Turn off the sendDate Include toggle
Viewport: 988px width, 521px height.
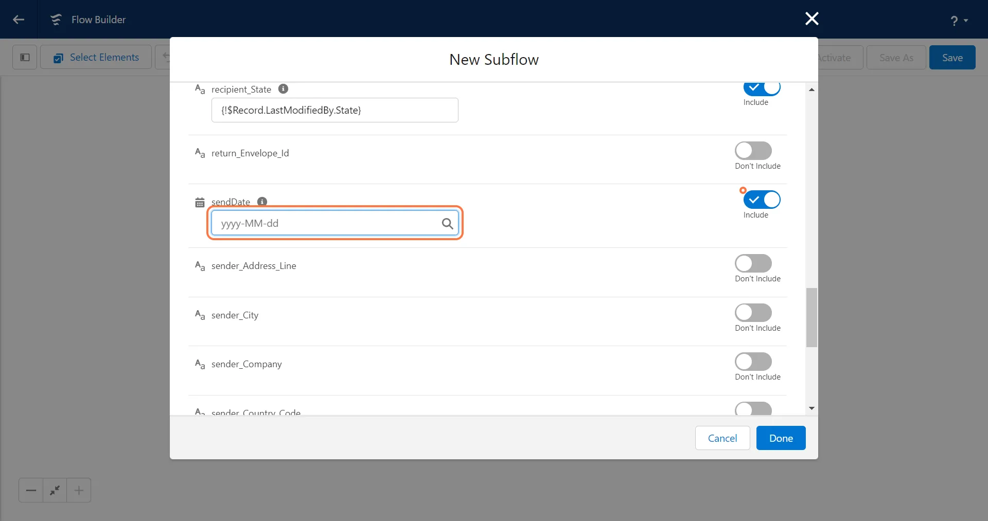click(762, 200)
